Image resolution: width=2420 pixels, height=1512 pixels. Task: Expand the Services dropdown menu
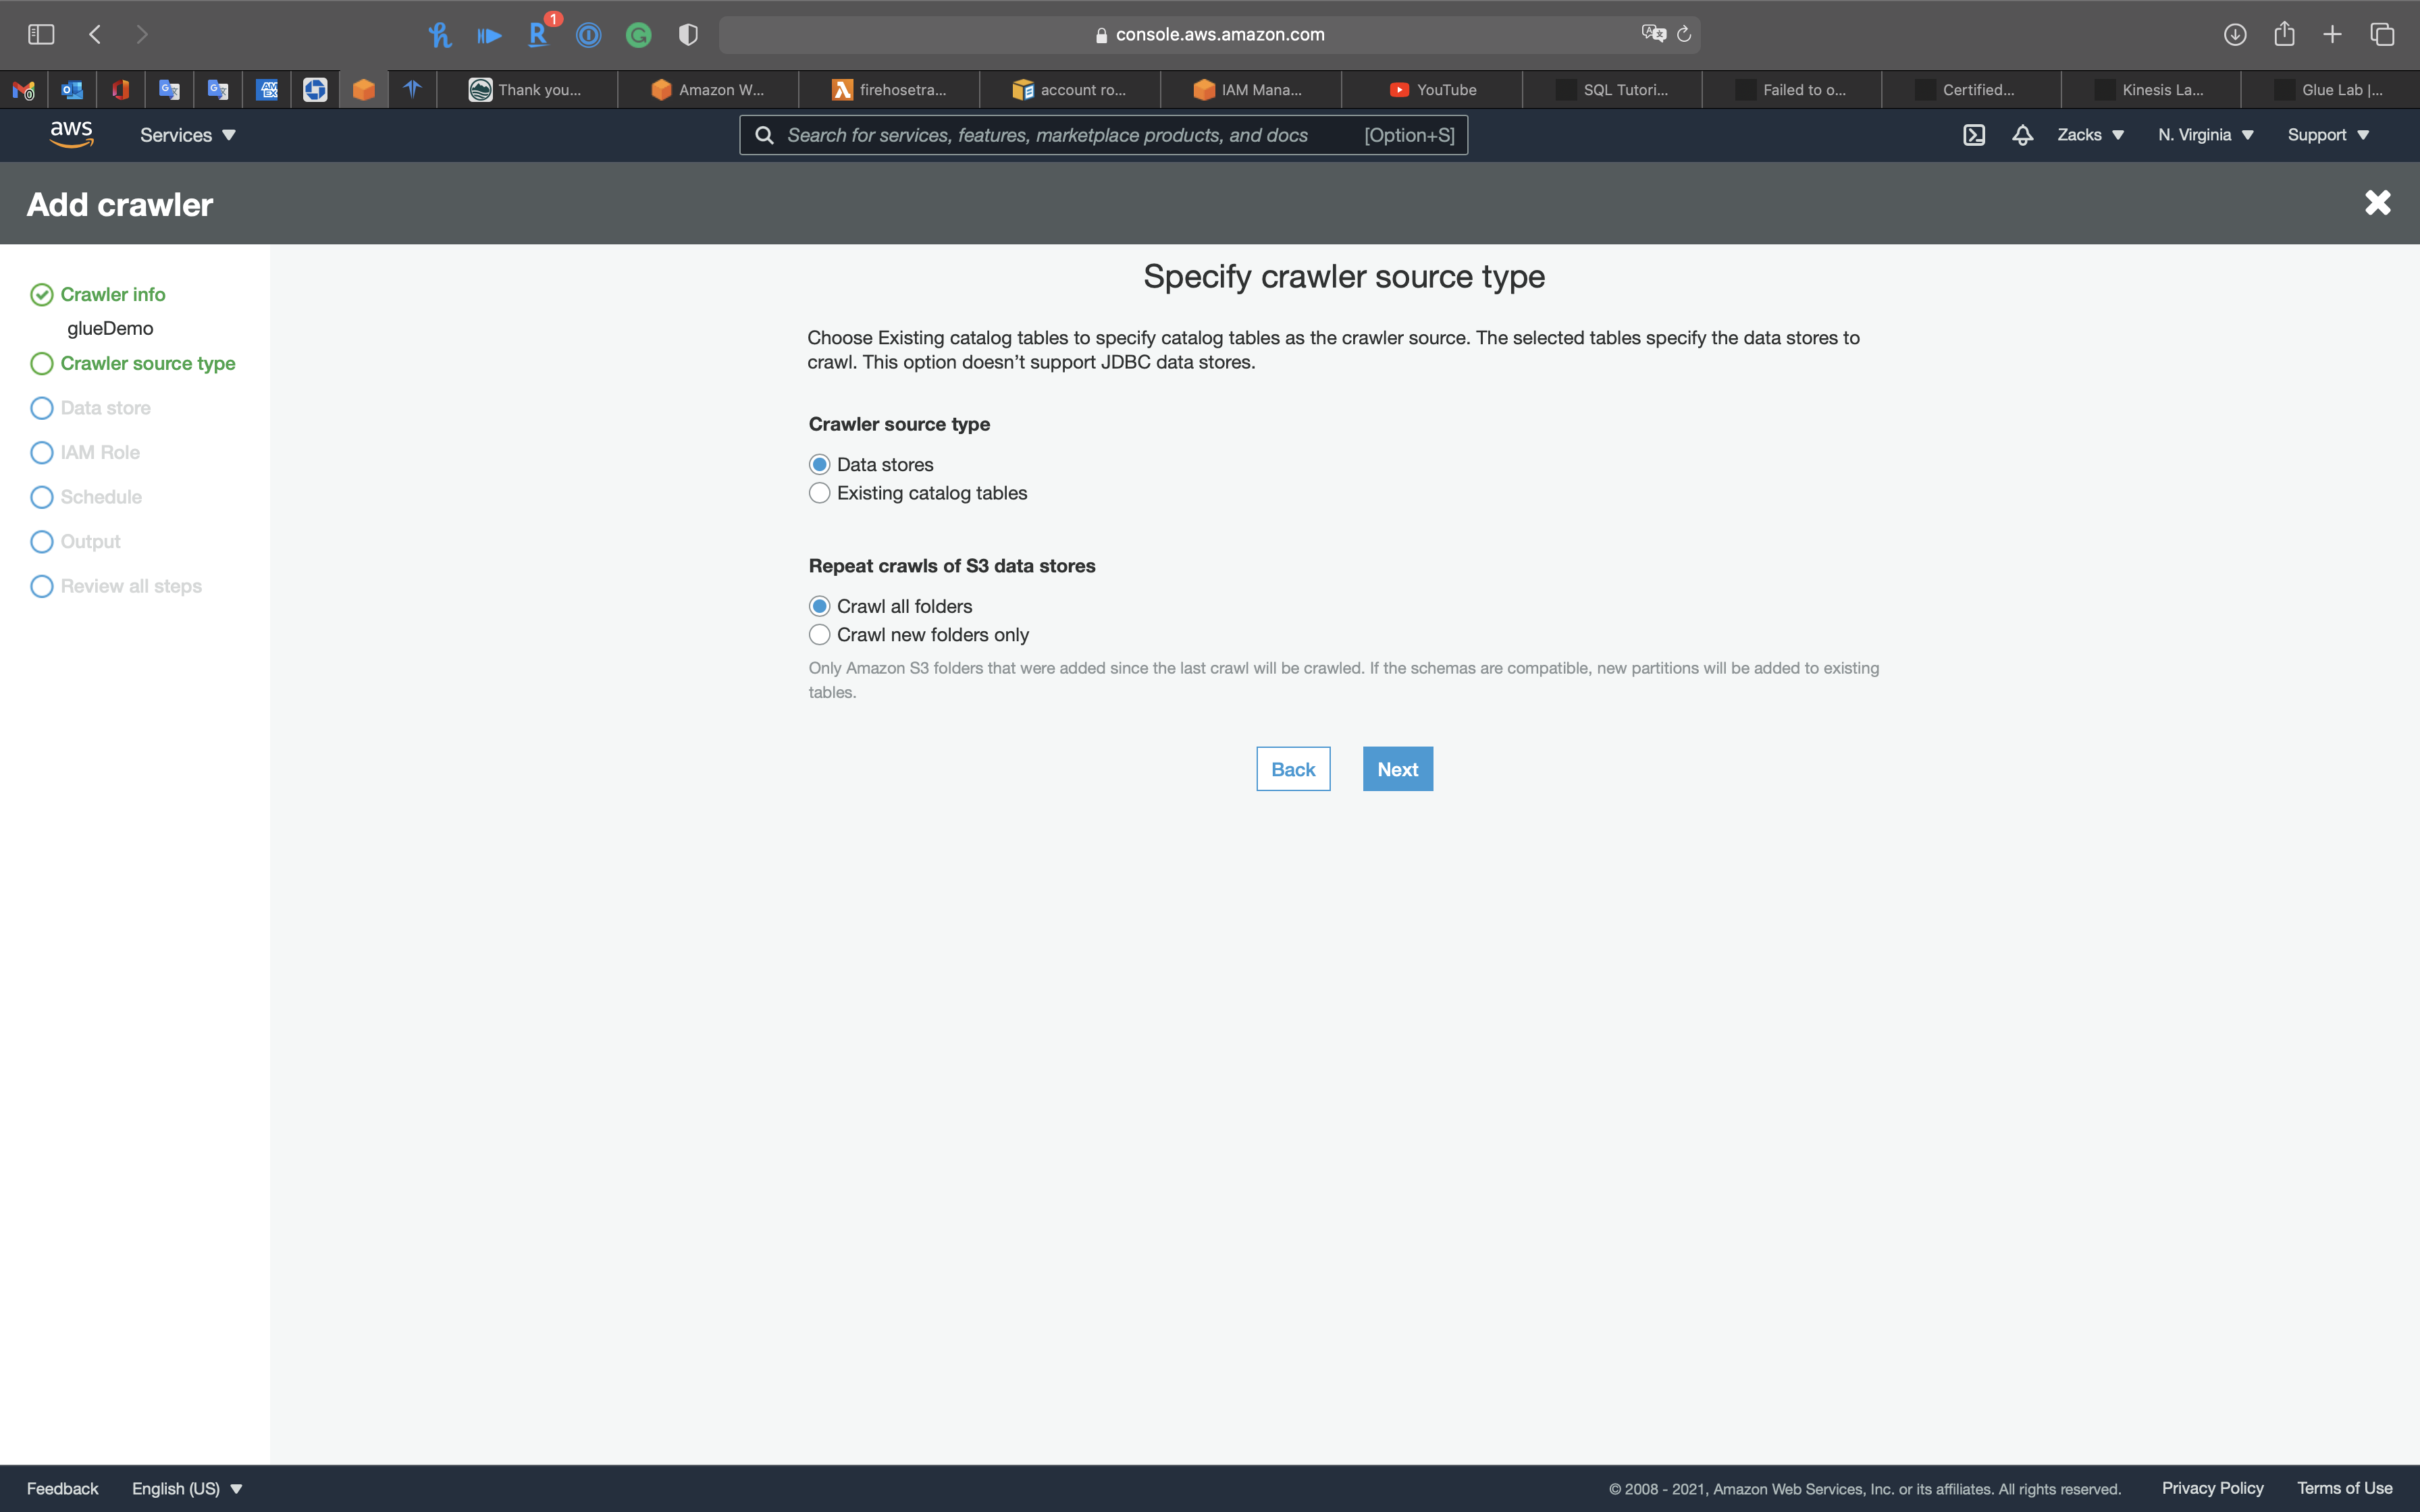pos(187,135)
